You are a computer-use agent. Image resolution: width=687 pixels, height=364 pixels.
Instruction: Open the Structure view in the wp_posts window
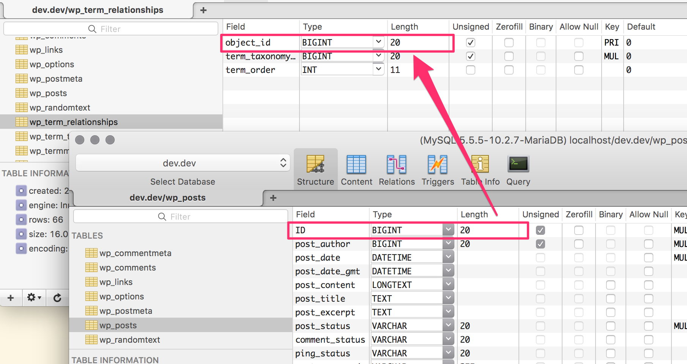point(315,169)
